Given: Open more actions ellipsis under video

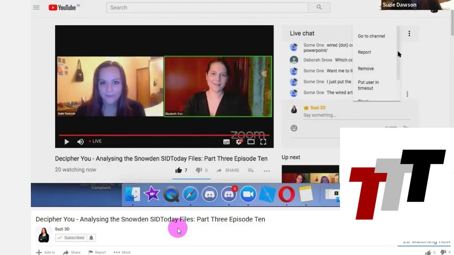Looking at the screenshot, I should 267,171.
